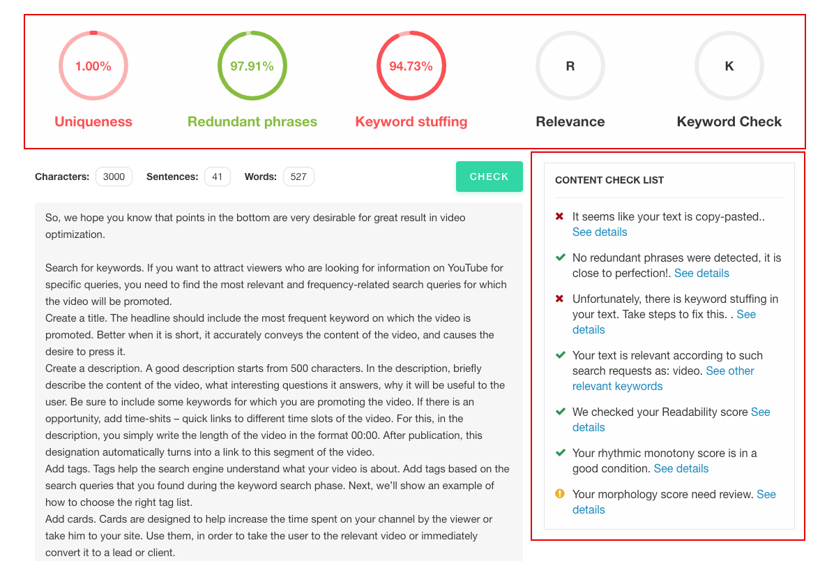Screen dimensions: 827x561
Task: Click green checkmark beside redundant phrases result
Action: tap(560, 257)
